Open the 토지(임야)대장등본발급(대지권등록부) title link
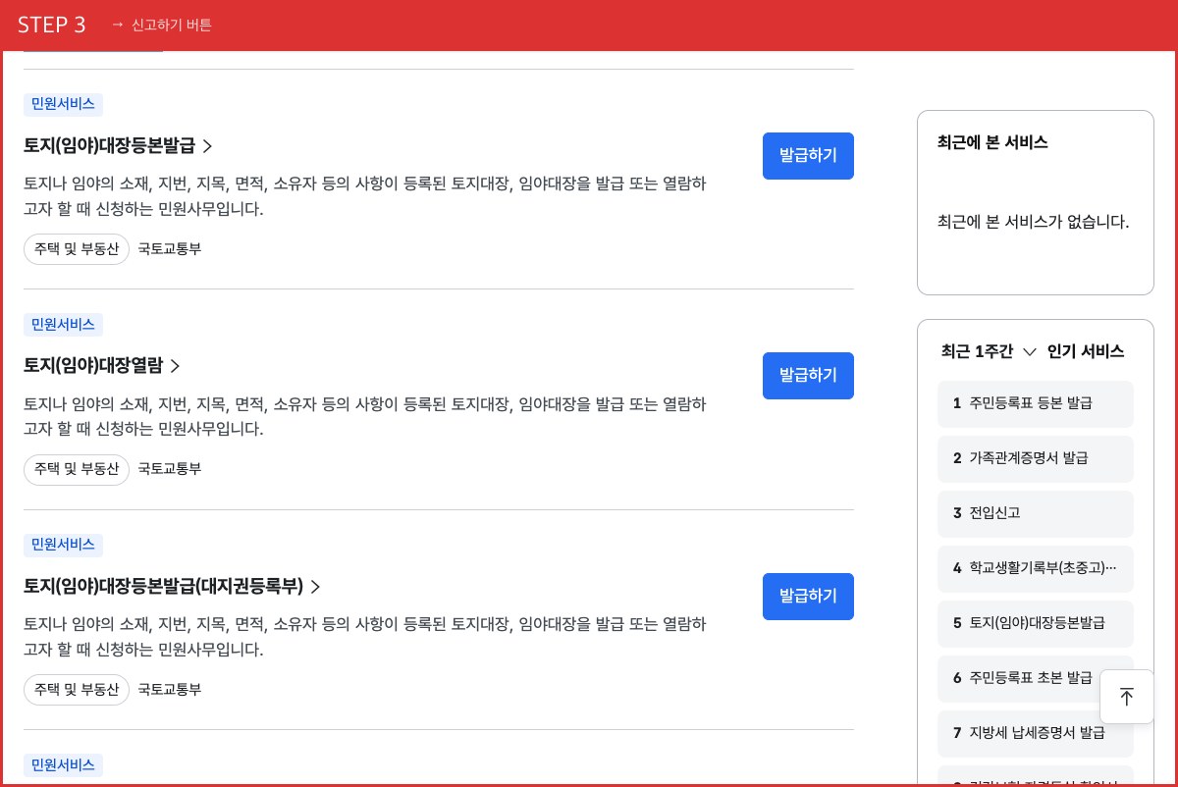 172,587
